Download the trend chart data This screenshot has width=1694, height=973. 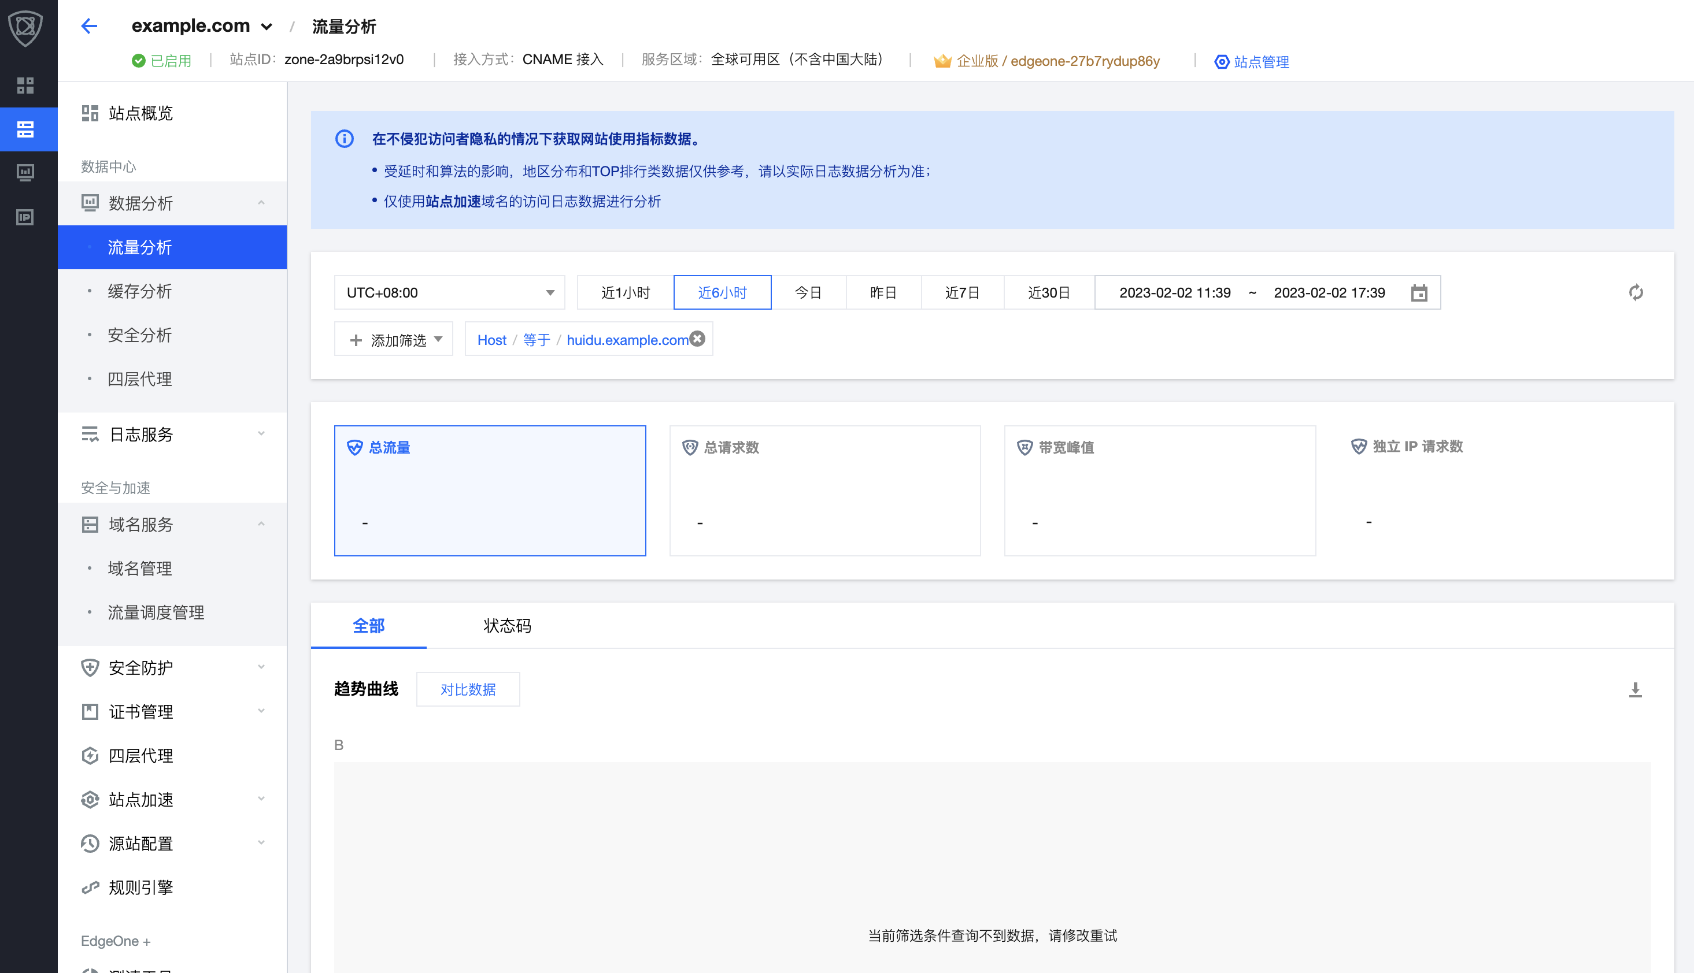click(1635, 689)
